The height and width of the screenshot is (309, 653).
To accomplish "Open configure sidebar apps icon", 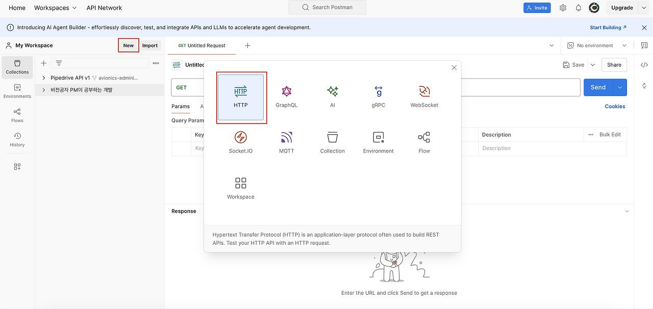I will 17,167.
